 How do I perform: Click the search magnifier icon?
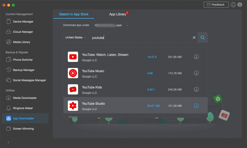tap(202, 38)
